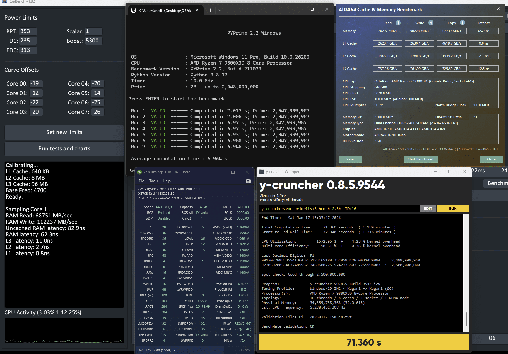Click the info icon beside Read in AIDA64
The image size is (508, 354).
tap(398, 23)
